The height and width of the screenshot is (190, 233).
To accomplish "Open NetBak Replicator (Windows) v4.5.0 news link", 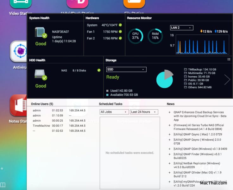I will point(197,165).
